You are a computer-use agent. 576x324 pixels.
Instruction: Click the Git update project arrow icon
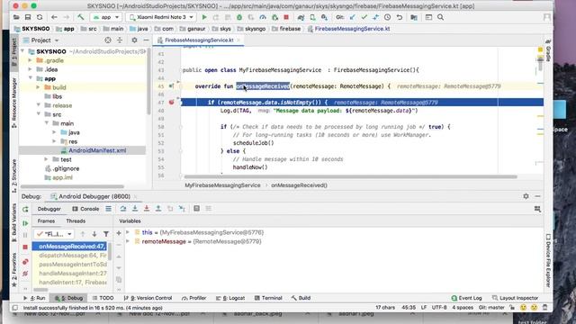coord(352,17)
